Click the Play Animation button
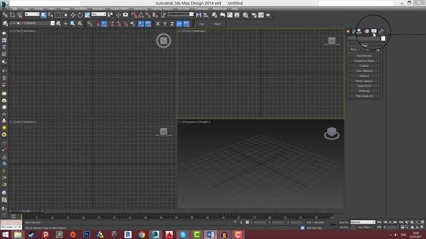This screenshot has height=239, width=426. [x=391, y=222]
